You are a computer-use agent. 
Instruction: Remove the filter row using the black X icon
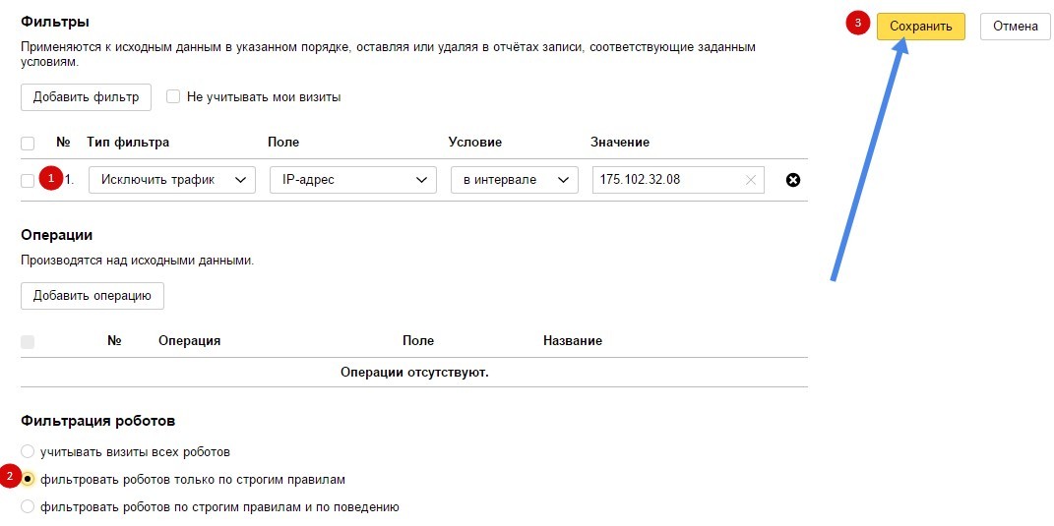point(792,180)
